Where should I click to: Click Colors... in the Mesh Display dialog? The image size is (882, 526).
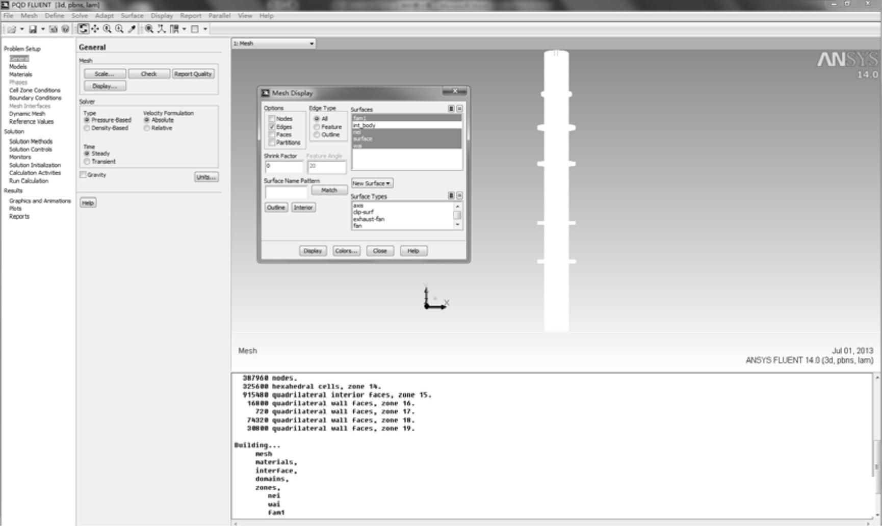pos(346,251)
